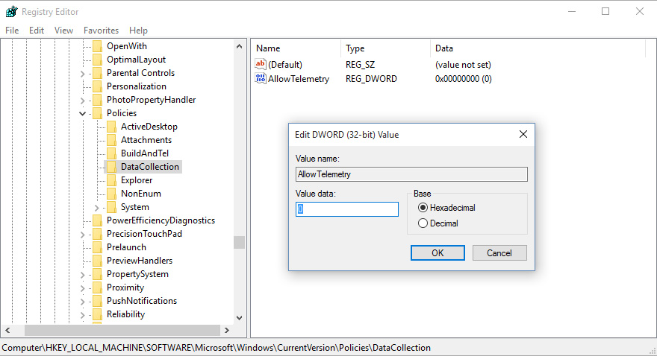
Task: Click the Prelaunch folder icon
Action: click(x=97, y=247)
